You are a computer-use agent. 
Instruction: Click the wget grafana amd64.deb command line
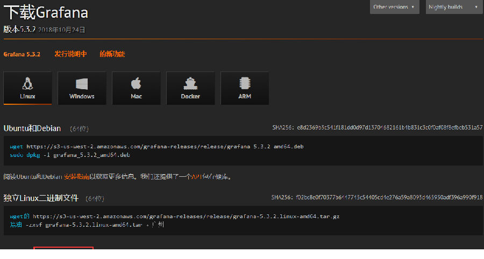pos(157,147)
